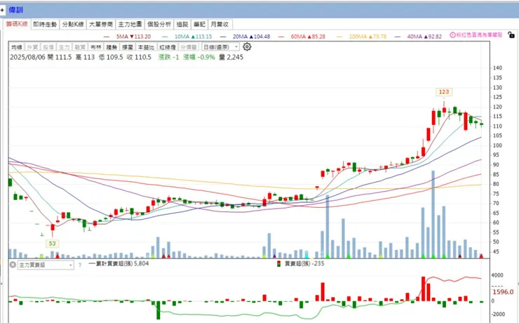Open the 日線(還原) period dropdown
Viewport: 519px width, 323px height.
pos(220,47)
